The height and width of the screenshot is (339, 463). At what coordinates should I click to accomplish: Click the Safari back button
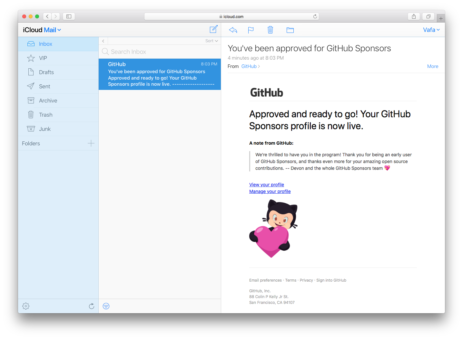coord(47,16)
